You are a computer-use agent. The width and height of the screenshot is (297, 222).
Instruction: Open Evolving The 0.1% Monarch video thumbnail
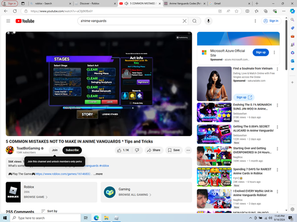coord(214,112)
